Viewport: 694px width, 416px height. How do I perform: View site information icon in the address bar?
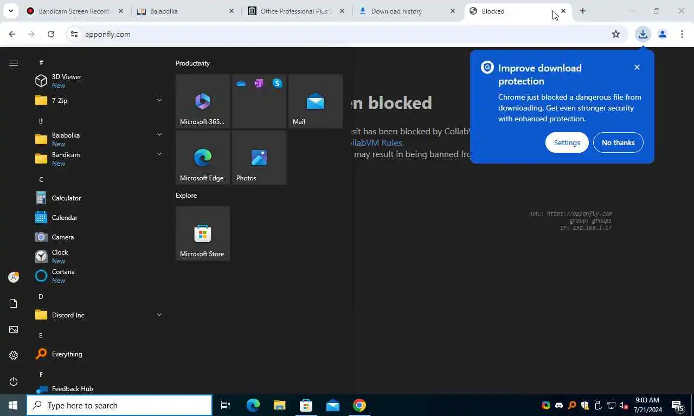pos(74,34)
